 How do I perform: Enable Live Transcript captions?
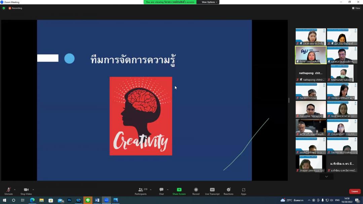click(x=212, y=191)
